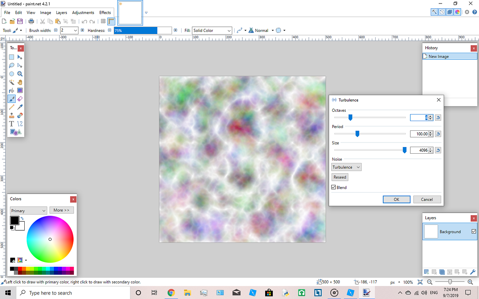Select the Eraser tool

click(20, 99)
